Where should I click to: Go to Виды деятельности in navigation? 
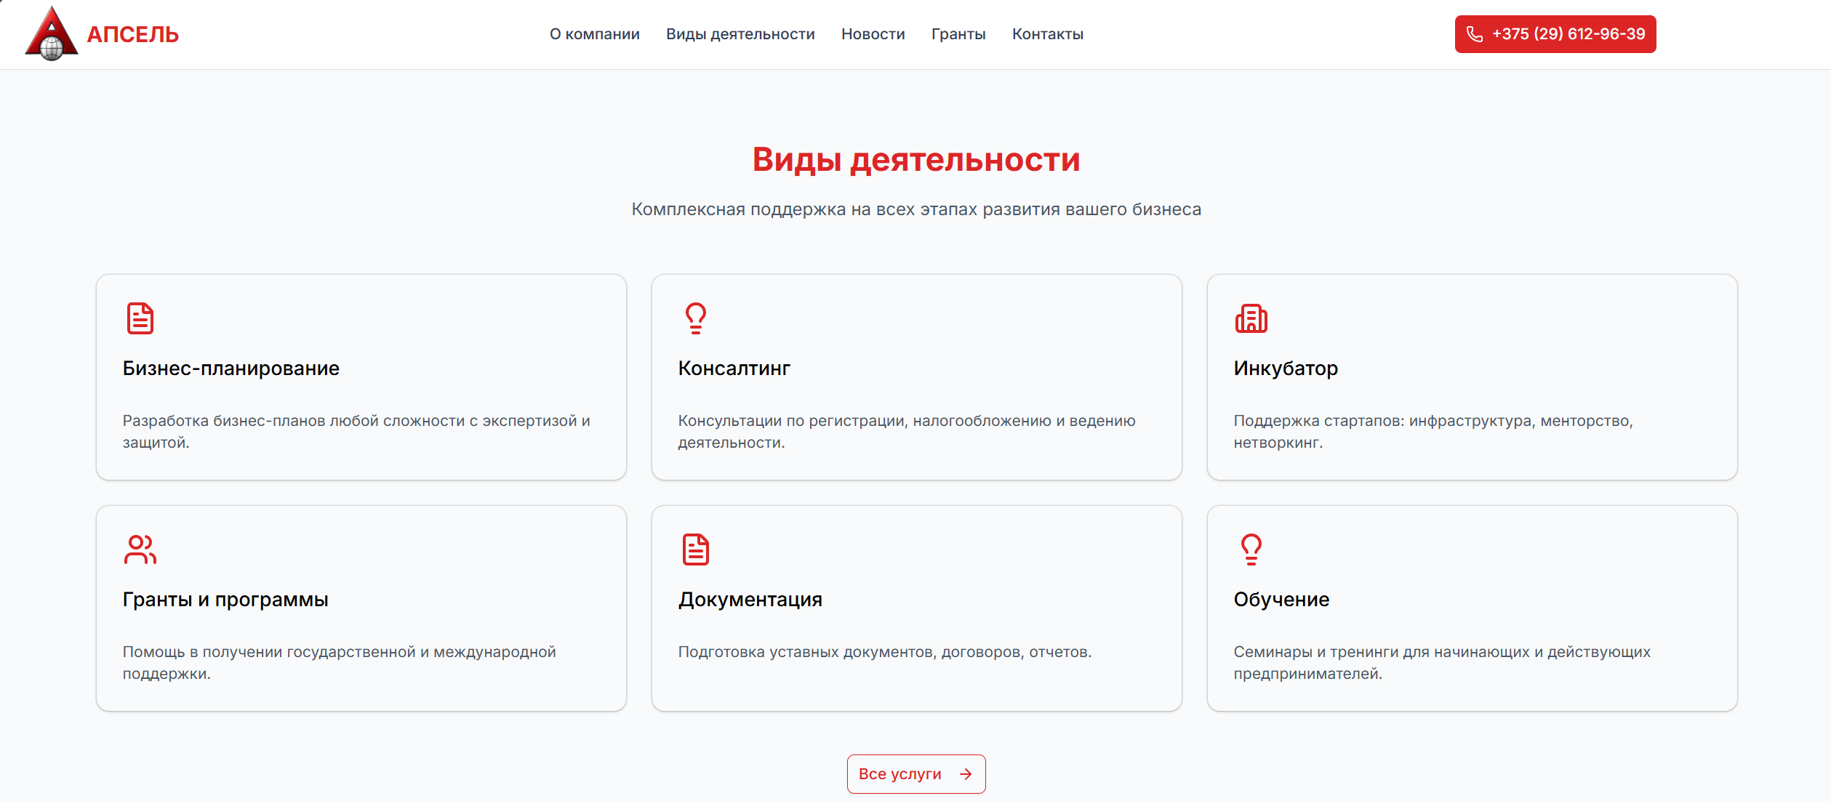click(x=740, y=34)
